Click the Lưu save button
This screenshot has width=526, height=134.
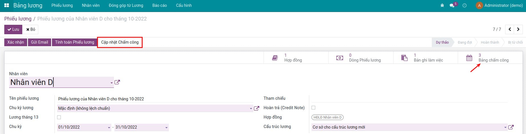[13, 29]
